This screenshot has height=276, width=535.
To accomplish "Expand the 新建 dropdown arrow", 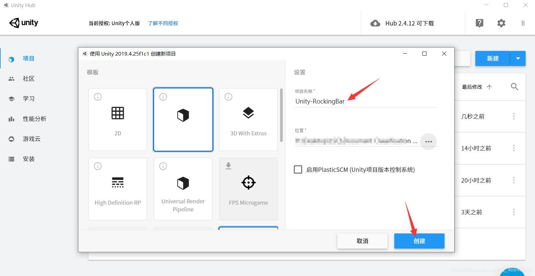I will (518, 59).
